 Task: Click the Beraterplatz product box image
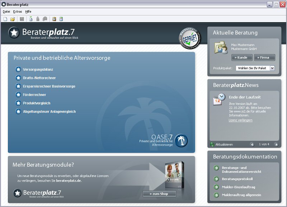point(175,175)
